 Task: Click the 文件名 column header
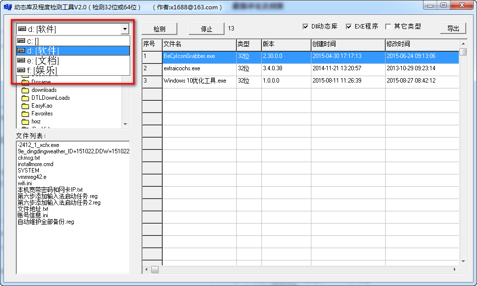199,44
